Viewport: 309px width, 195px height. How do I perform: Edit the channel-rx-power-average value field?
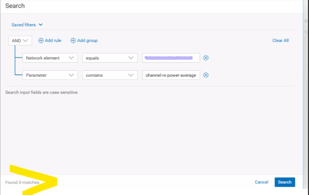click(171, 75)
